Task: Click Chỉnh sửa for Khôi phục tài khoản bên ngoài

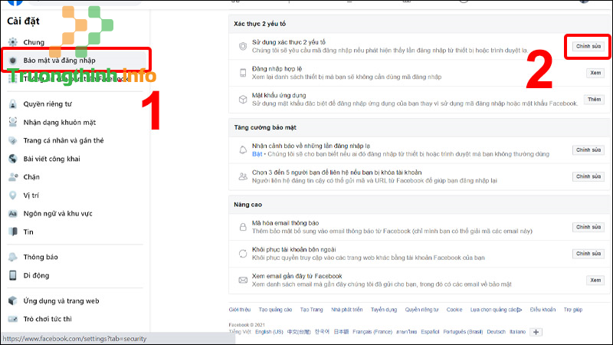Action: pos(588,254)
